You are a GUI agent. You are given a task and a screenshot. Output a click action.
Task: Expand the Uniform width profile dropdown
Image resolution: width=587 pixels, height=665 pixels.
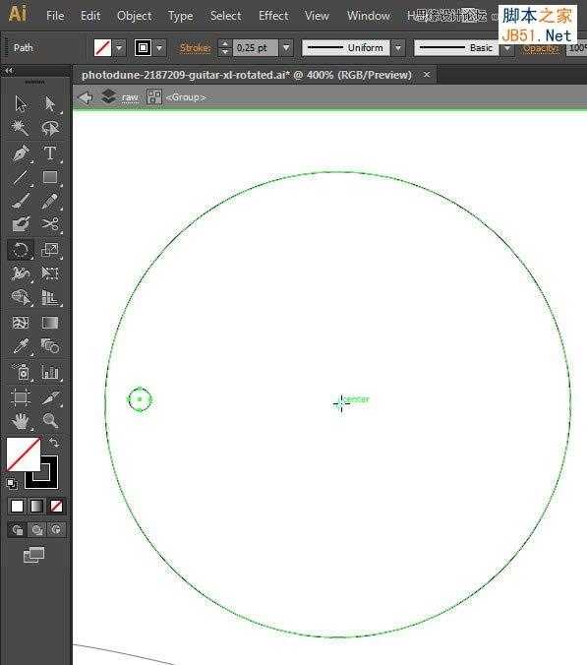pos(398,48)
